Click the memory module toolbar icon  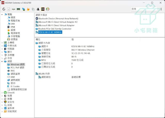pos(18,9)
